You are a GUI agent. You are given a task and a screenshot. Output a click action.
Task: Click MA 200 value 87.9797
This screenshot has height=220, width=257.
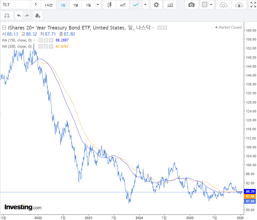coord(62,46)
